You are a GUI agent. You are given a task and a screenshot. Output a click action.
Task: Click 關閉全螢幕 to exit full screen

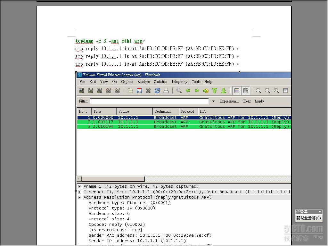point(308,218)
